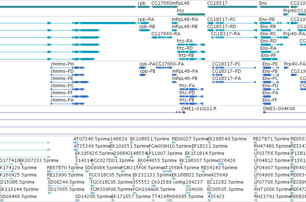Select the mRpL48-PB CDS label
Screen dimensions: 306x202
[x=185, y=78]
